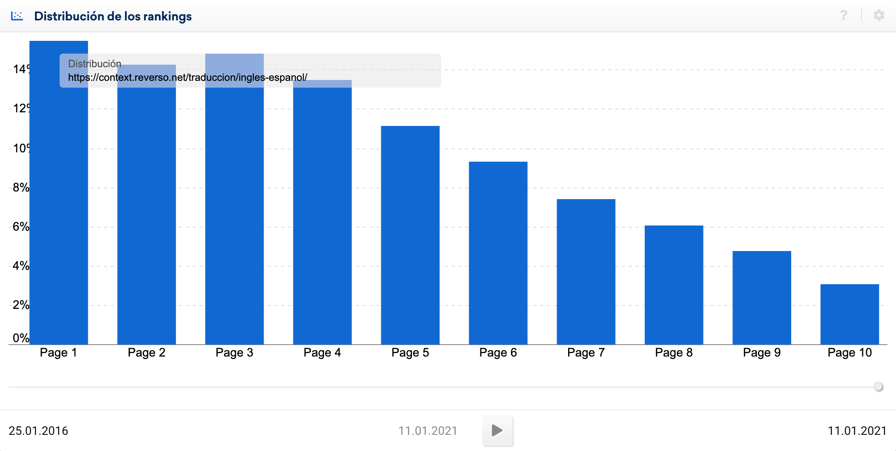The height and width of the screenshot is (451, 896).
Task: Click the timeline slider handle
Action: pos(878,387)
